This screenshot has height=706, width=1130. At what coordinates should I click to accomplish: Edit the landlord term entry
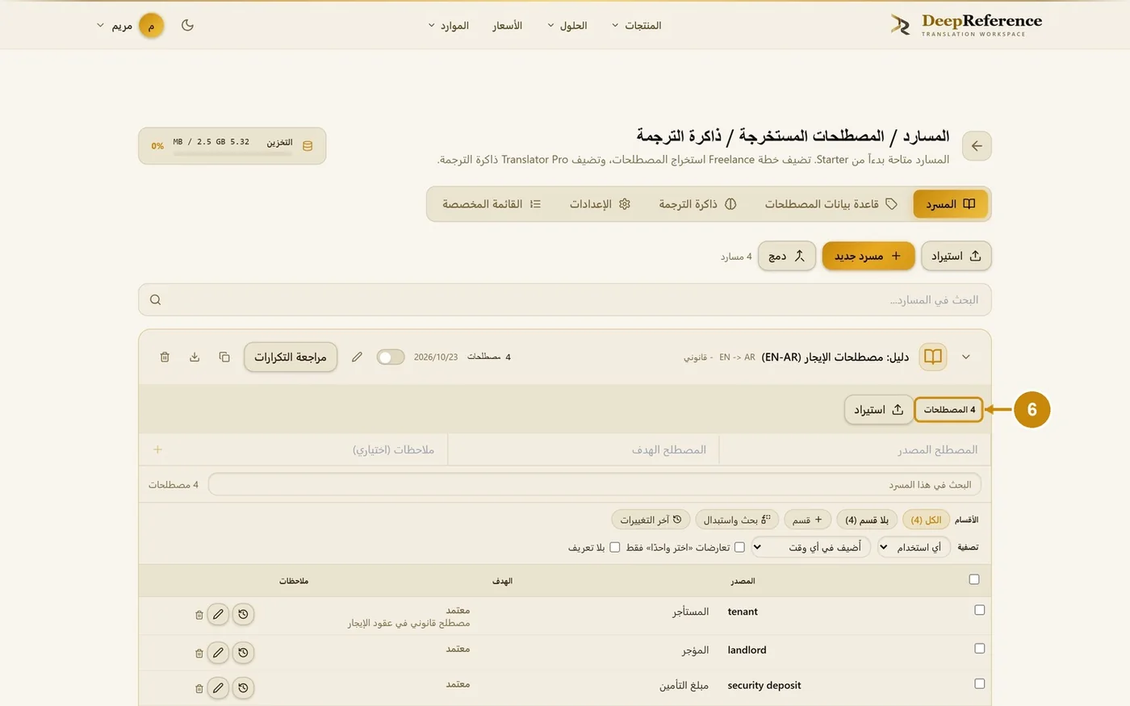[218, 652]
